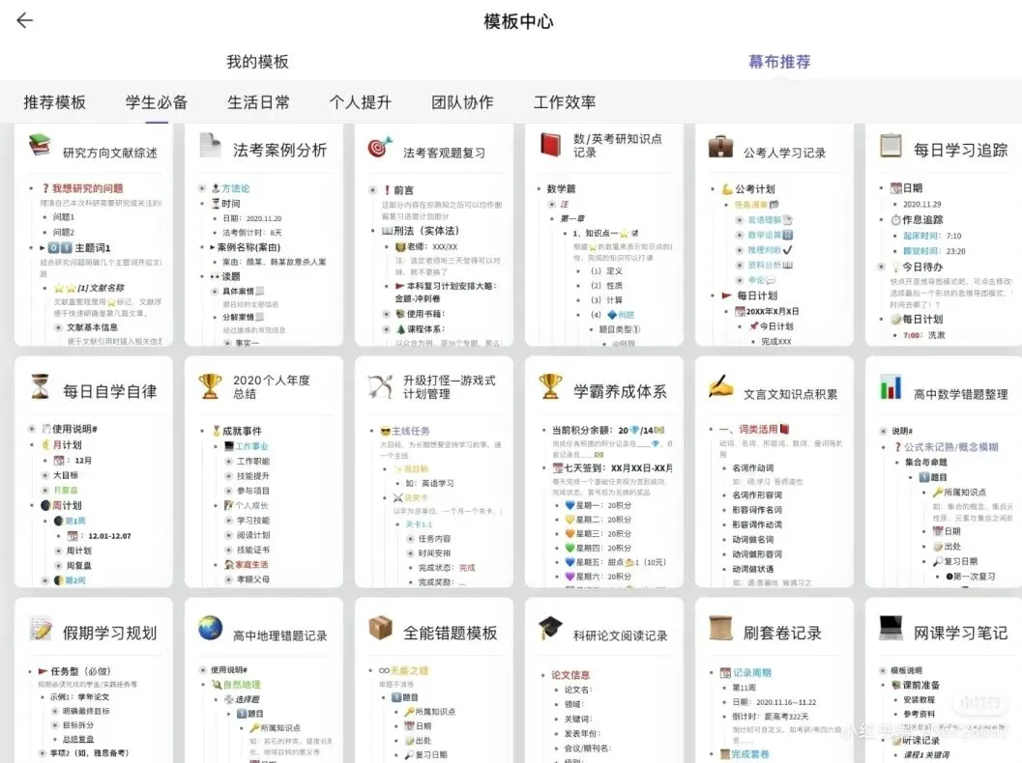Select the 数学篇 outline item
The image size is (1022, 763).
pos(561,188)
